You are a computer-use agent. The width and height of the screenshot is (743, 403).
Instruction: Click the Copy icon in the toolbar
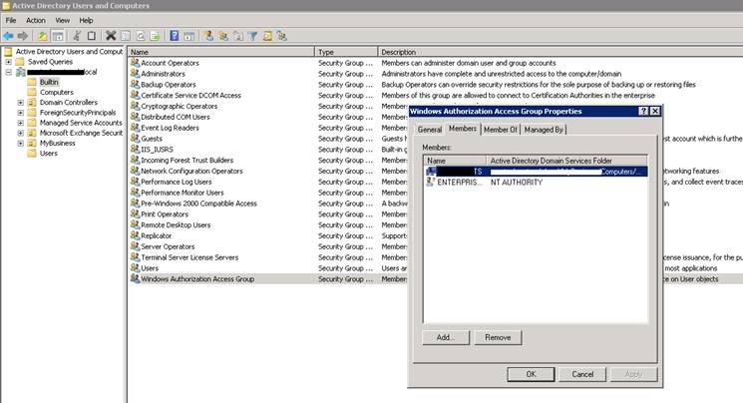(x=92, y=36)
